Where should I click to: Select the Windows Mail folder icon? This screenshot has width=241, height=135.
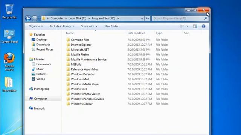pos(68,79)
